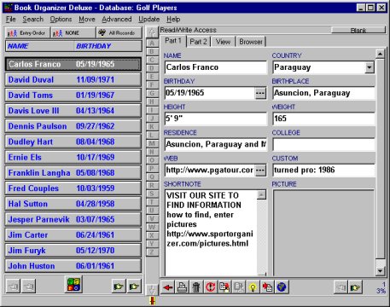The width and height of the screenshot is (390, 307).
Task: Select the Jesper Parnevik record
Action: pos(73,219)
